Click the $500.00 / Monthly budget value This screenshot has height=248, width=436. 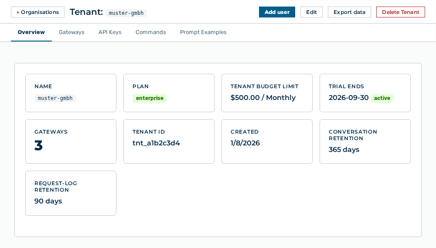[263, 98]
